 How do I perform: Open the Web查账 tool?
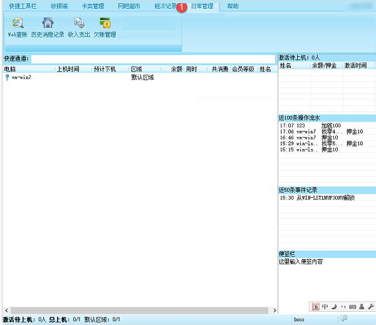click(18, 28)
